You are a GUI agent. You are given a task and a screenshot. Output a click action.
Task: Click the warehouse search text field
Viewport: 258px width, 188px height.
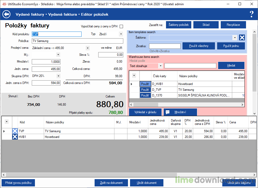click(x=190, y=66)
